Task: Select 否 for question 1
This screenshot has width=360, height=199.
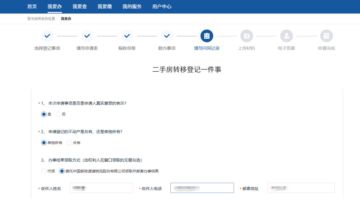Action: (58, 114)
